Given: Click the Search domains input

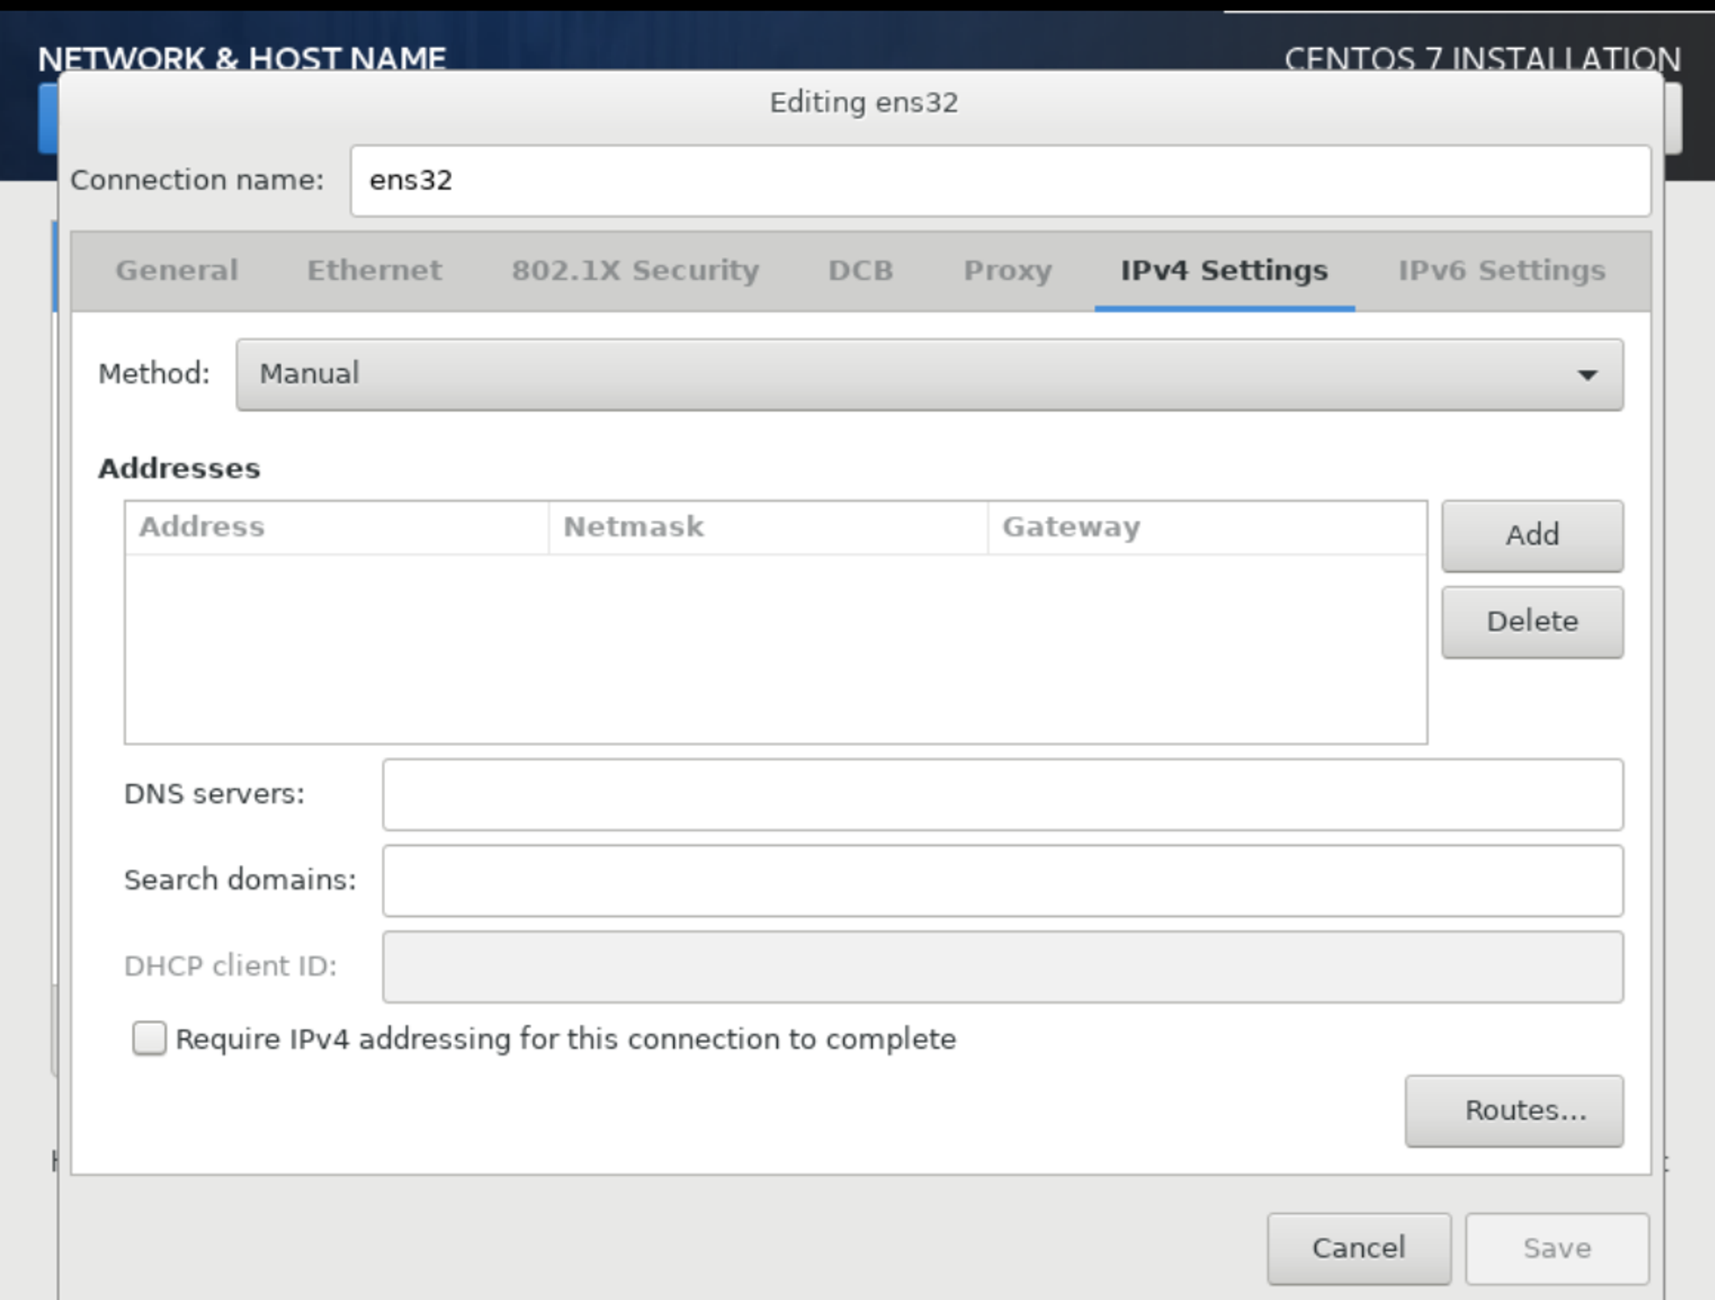Looking at the screenshot, I should click(x=1002, y=881).
